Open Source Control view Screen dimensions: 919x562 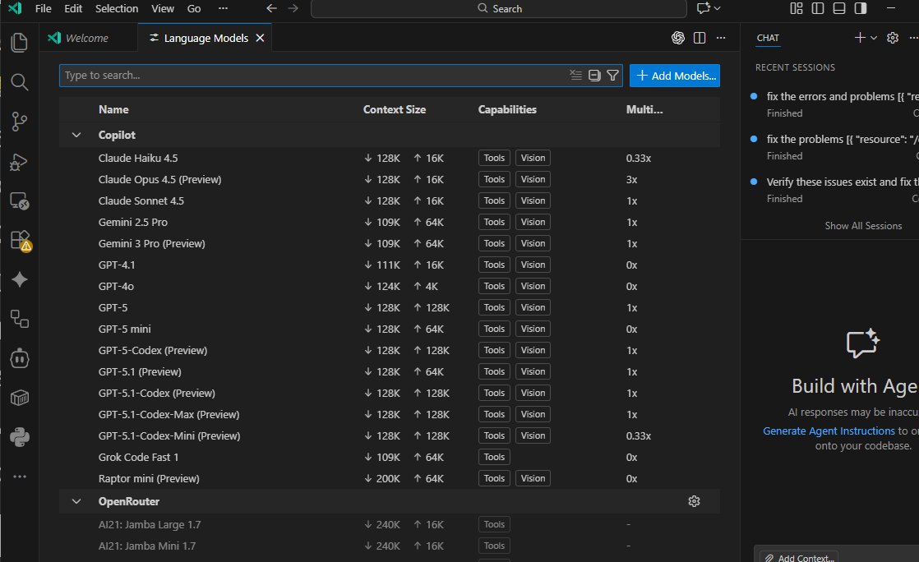pyautogui.click(x=20, y=122)
